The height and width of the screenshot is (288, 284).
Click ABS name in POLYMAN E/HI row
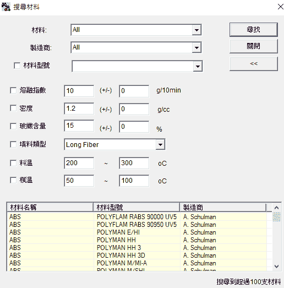click(x=15, y=232)
